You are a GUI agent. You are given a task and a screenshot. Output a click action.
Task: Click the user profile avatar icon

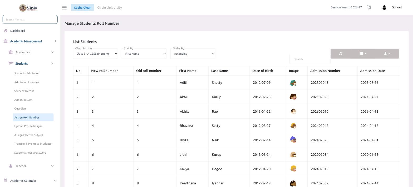(x=384, y=8)
